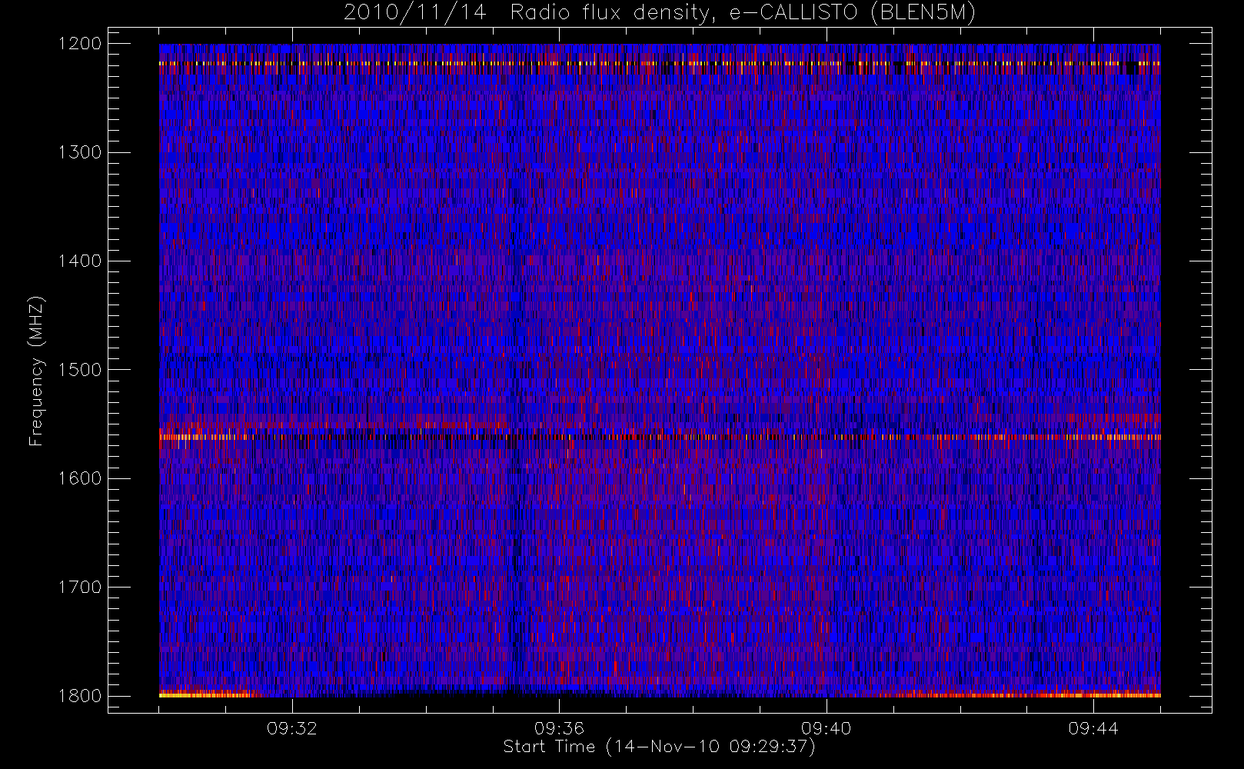Select the 1200 frequency tick label
This screenshot has width=1244, height=769.
(80, 44)
